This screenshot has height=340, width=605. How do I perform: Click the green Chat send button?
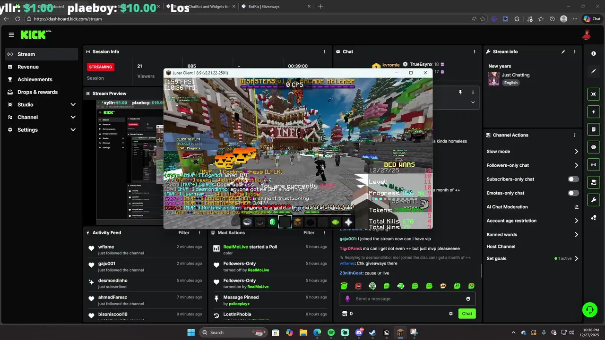467,314
